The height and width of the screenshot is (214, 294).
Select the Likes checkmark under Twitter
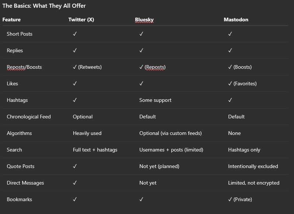tap(75, 83)
